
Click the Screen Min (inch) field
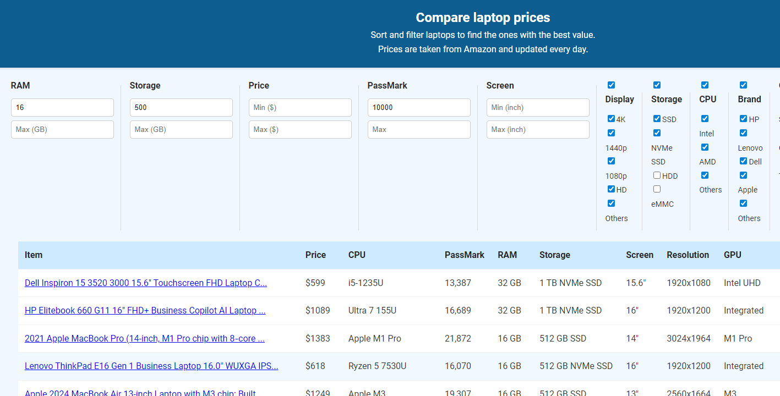click(x=538, y=107)
